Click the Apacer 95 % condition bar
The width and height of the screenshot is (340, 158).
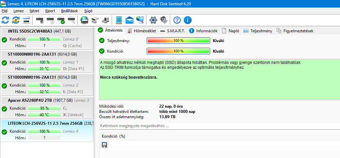(x=44, y=108)
